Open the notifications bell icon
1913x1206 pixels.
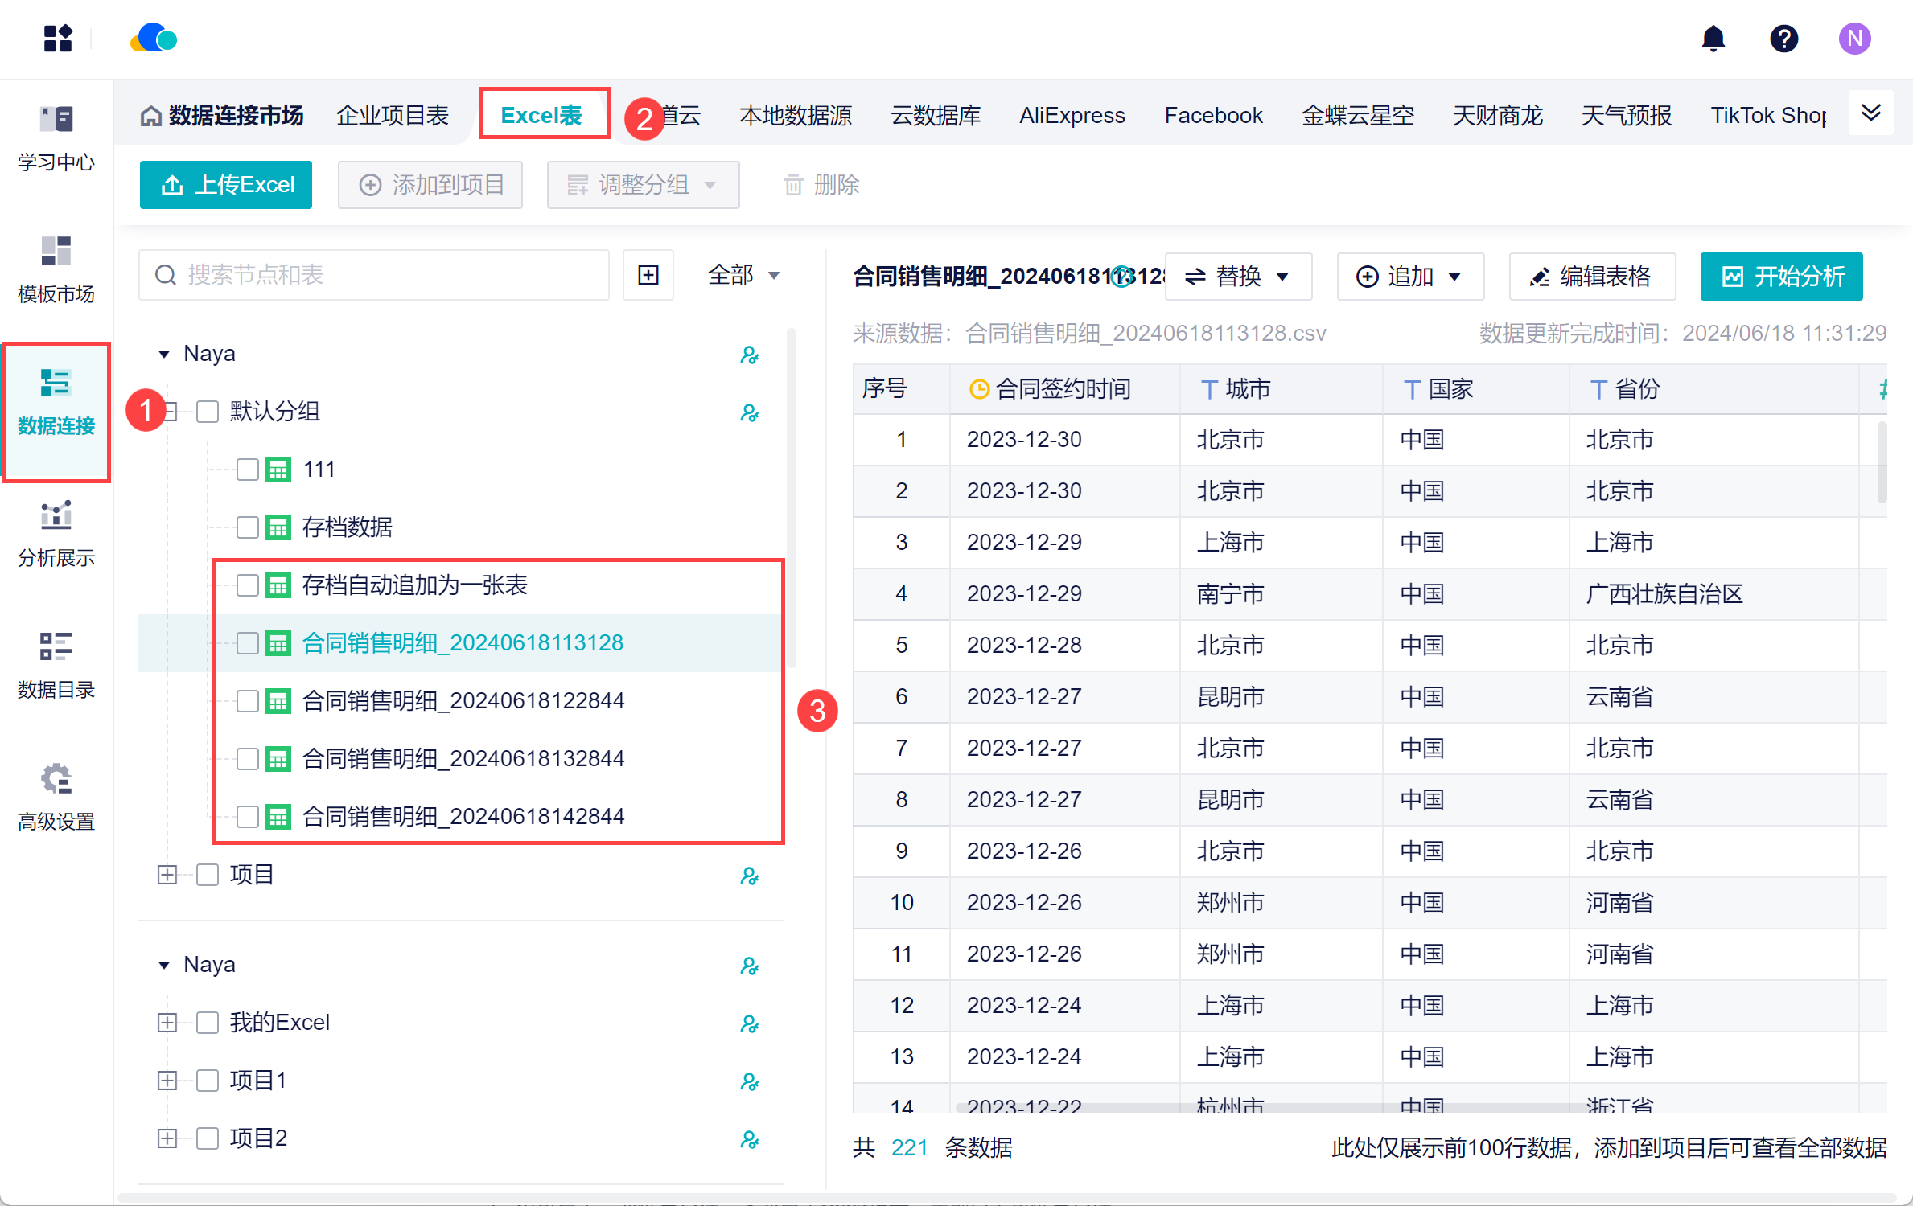[1713, 38]
